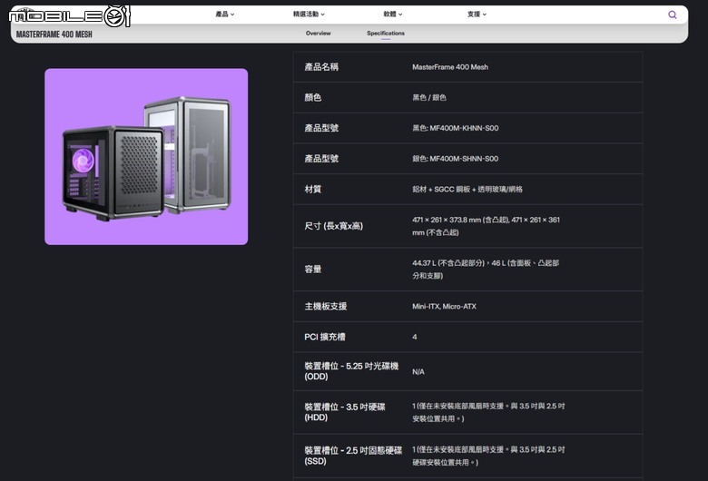Screen dimensions: 708x481
Task: Expand the 產品 navigation dropdown
Action: click(225, 14)
